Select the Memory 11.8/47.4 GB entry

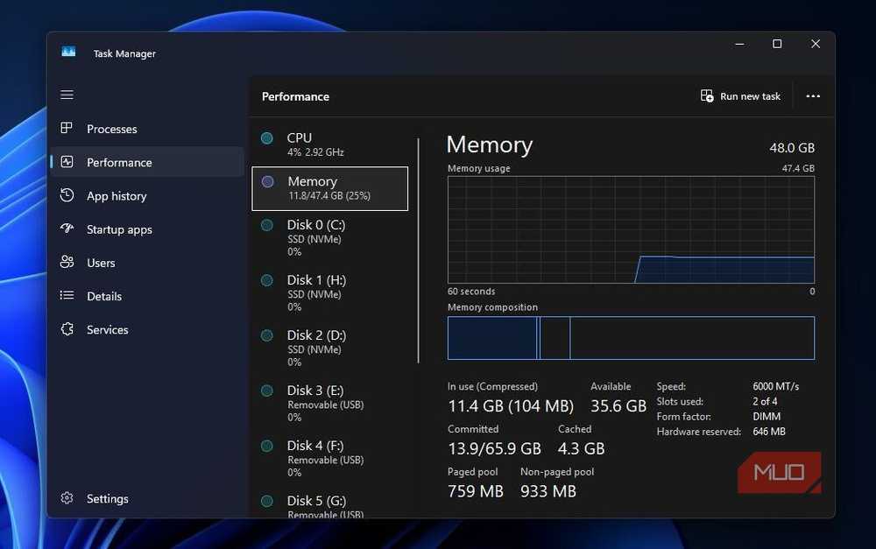329,188
